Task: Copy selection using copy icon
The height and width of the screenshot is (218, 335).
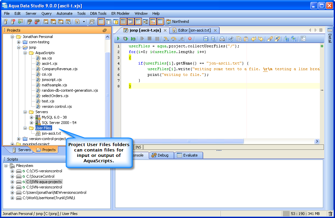Action: (238, 39)
